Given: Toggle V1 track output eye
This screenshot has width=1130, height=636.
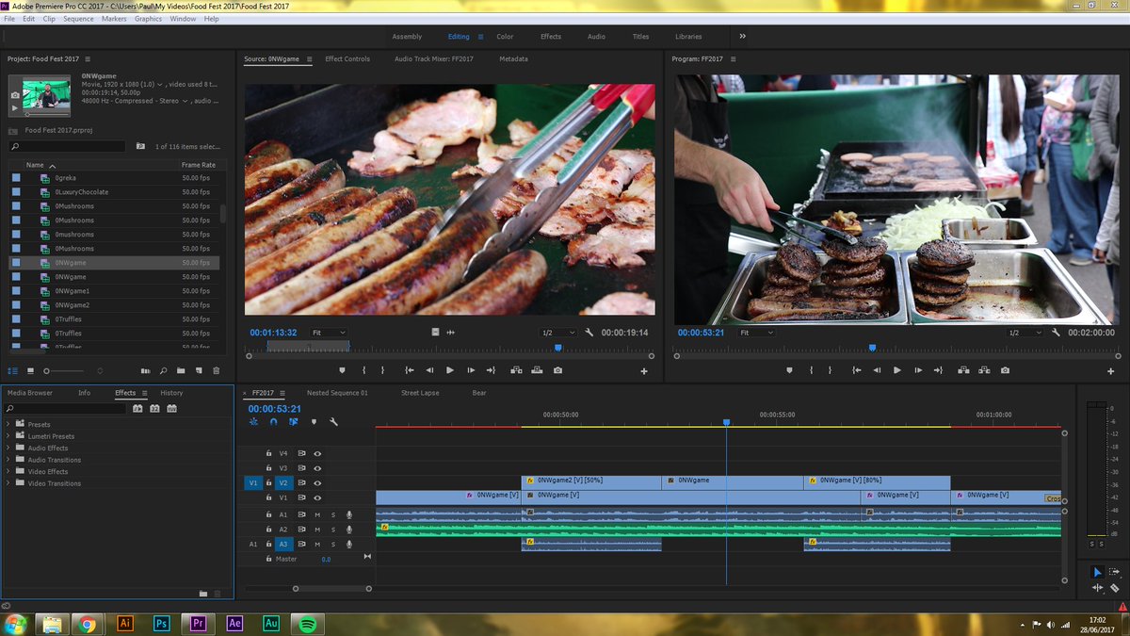Looking at the screenshot, I should [x=317, y=497].
